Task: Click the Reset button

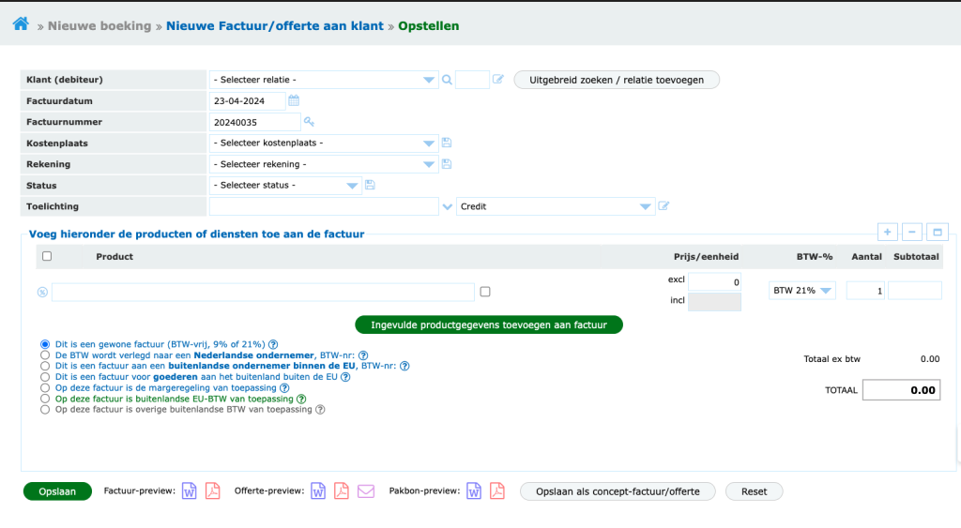Action: (x=754, y=491)
